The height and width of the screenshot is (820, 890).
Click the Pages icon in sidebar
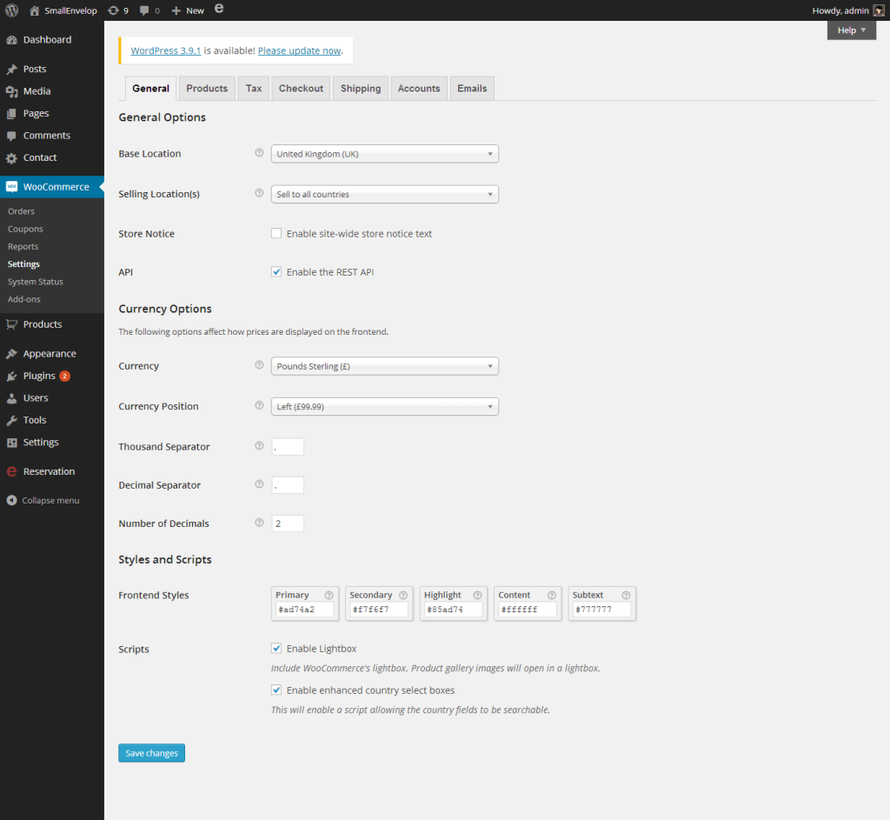(11, 114)
